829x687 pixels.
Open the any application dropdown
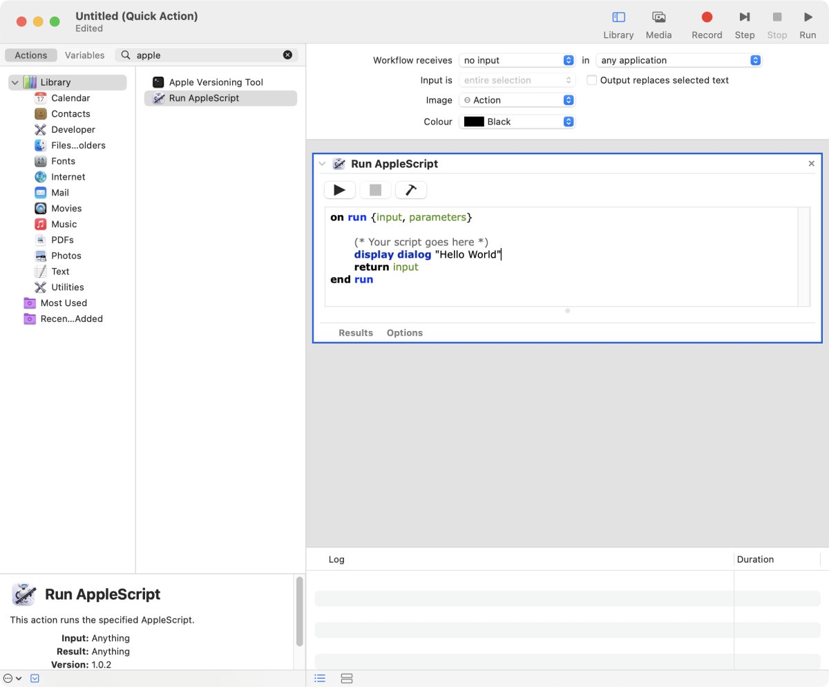coord(679,61)
